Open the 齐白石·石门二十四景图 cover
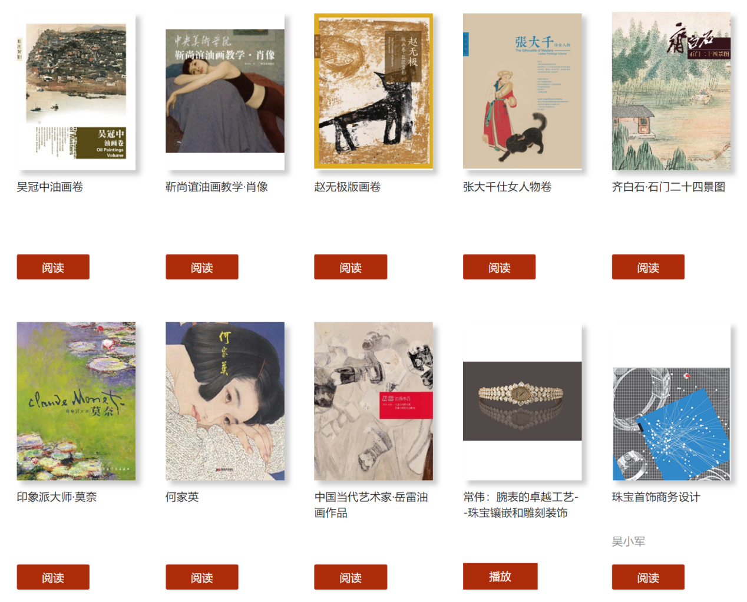The image size is (747, 602). 671,91
